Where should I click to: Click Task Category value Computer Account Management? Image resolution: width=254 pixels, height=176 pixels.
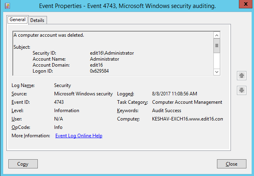tap(187, 102)
